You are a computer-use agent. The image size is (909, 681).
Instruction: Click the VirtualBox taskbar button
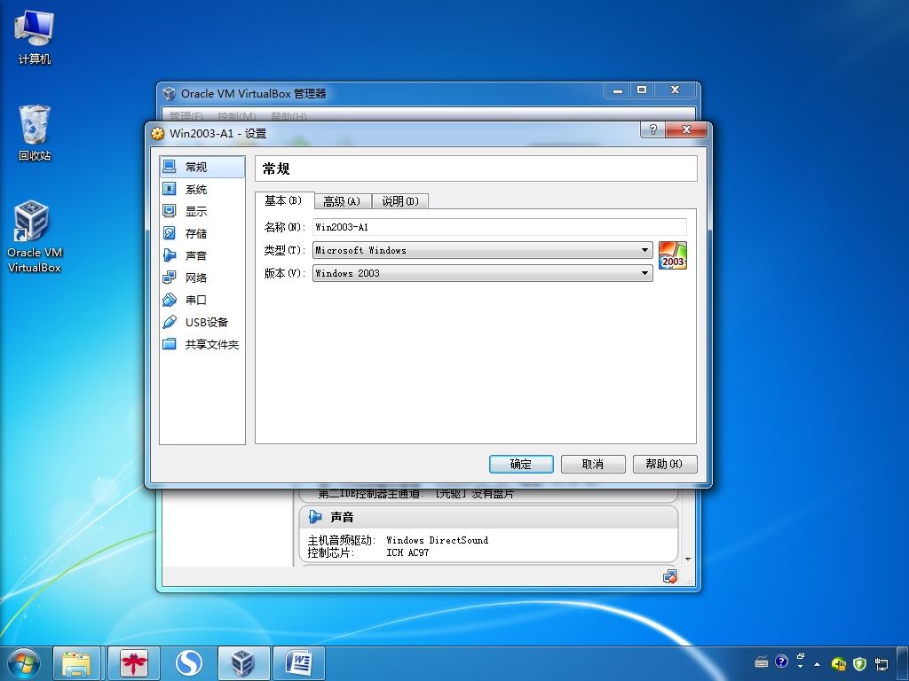coord(243,663)
